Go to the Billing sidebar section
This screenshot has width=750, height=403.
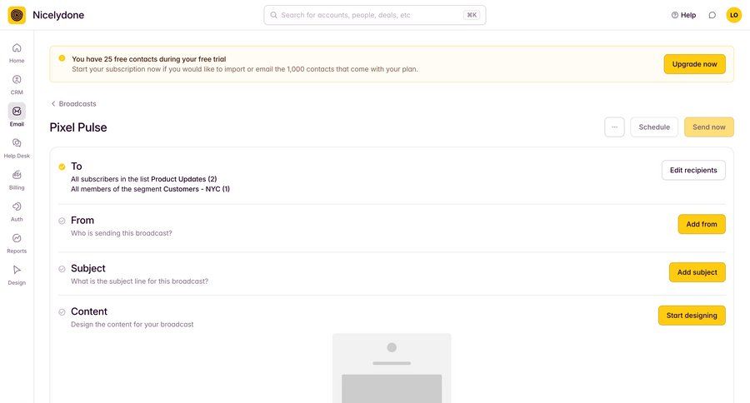(x=17, y=180)
